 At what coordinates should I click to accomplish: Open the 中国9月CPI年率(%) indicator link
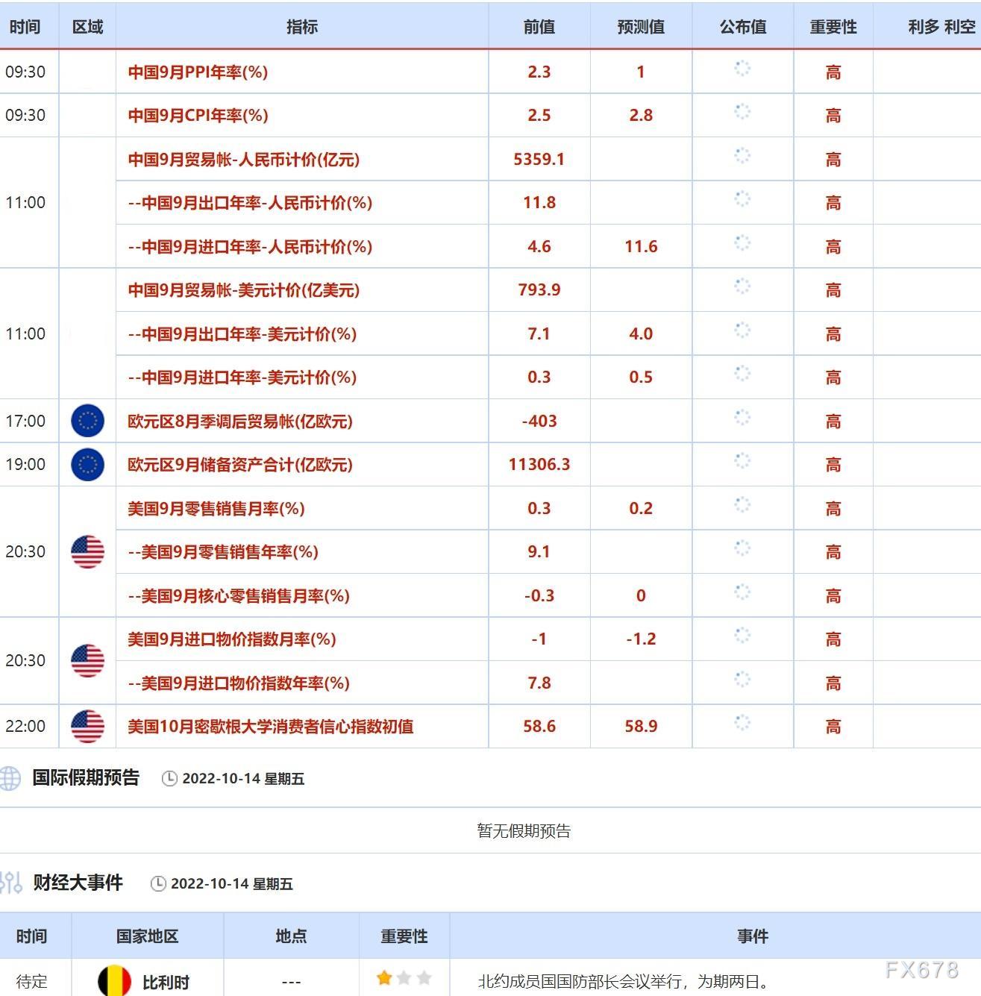click(198, 116)
